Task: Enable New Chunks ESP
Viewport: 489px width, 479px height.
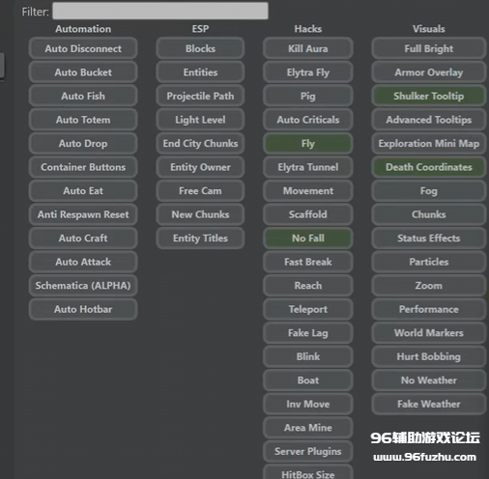Action: [x=200, y=214]
